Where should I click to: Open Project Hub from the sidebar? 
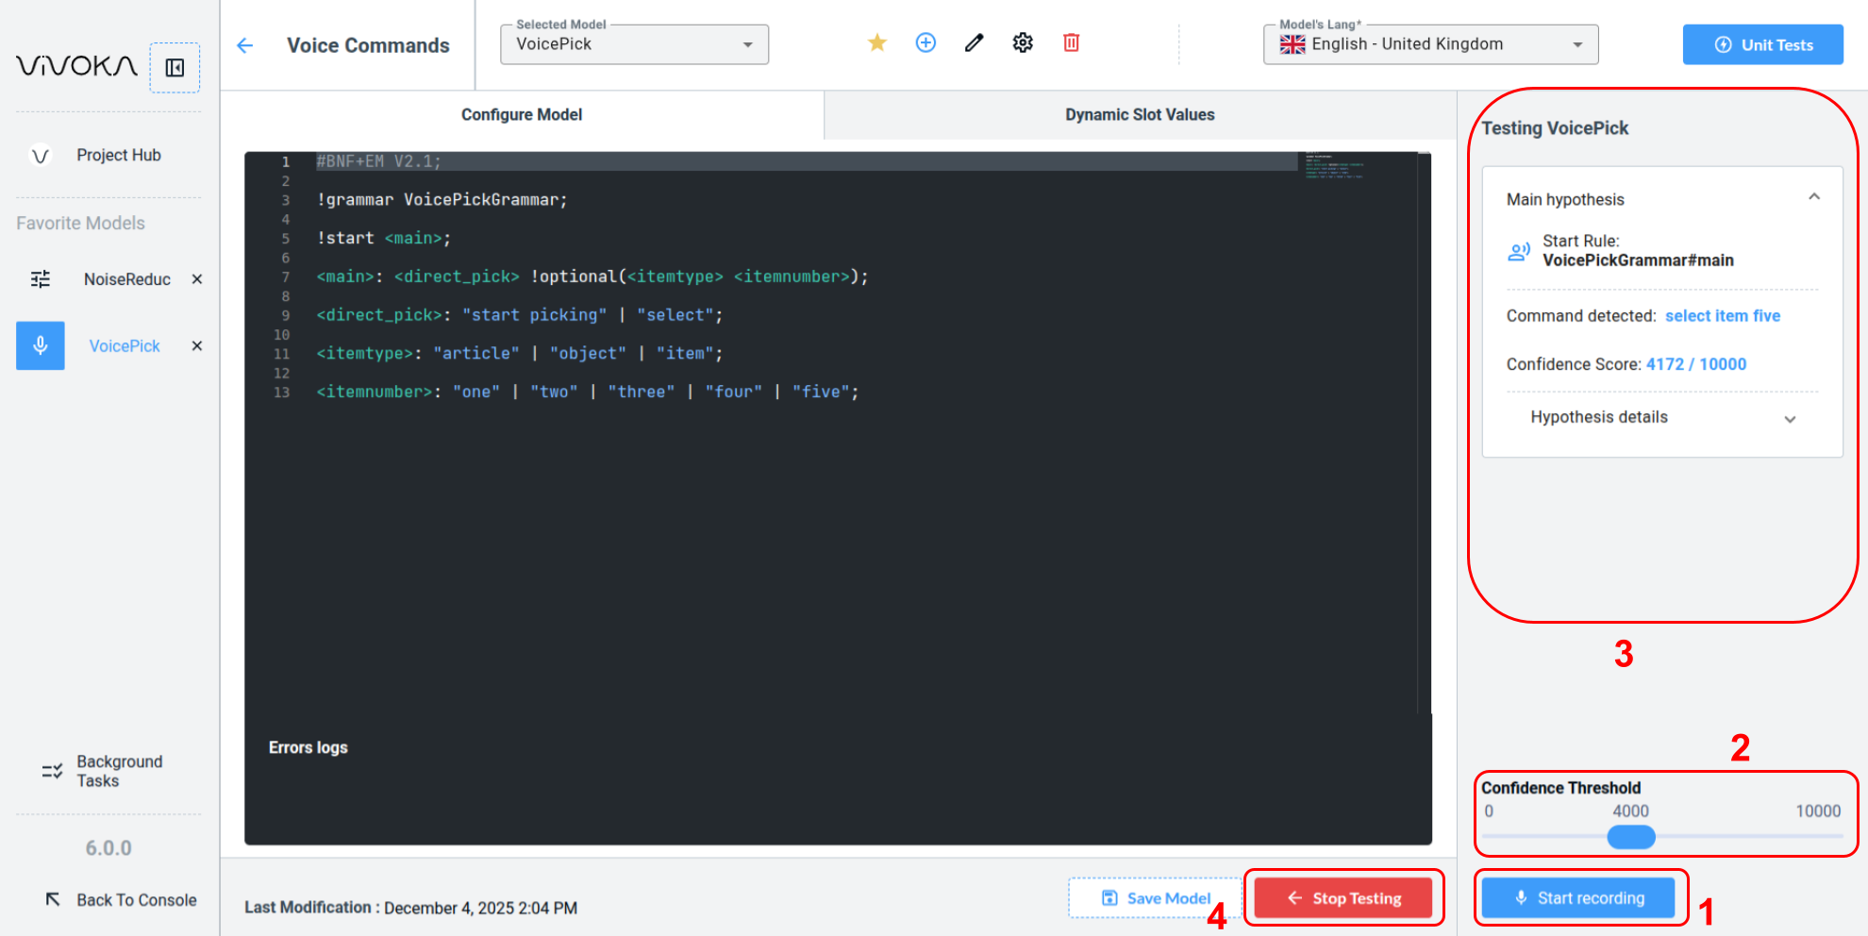pyautogui.click(x=118, y=155)
